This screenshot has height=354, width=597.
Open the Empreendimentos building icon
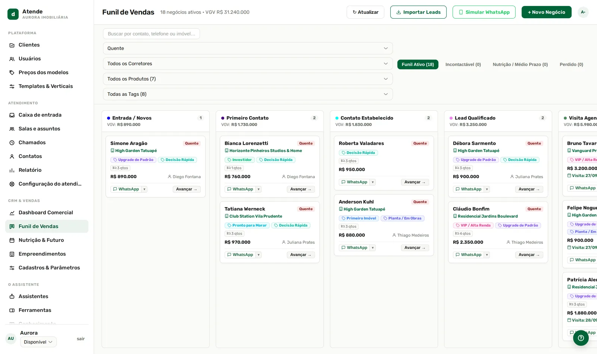point(12,254)
